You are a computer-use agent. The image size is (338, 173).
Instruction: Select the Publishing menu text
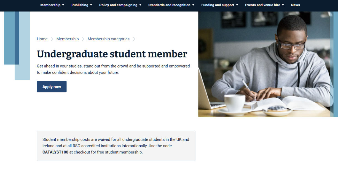pos(80,5)
